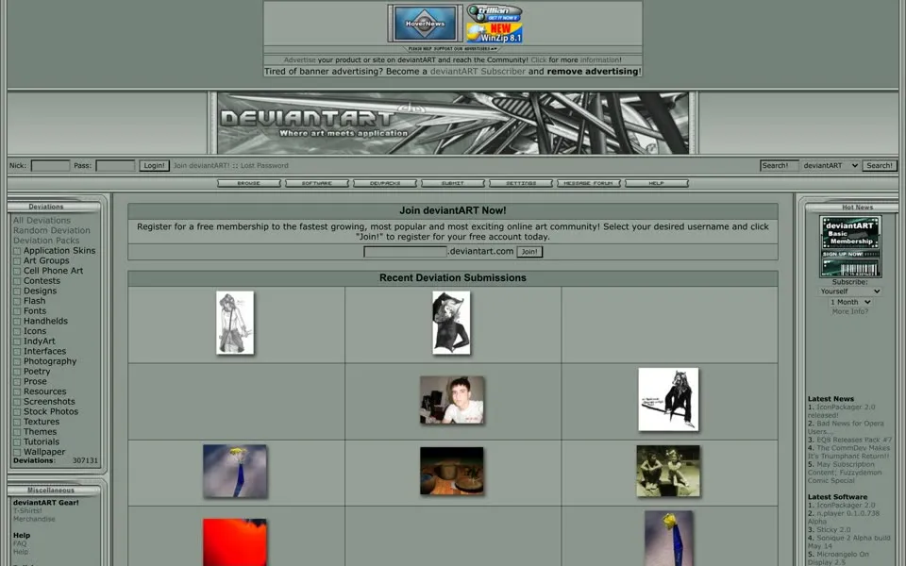This screenshot has width=906, height=566.
Task: Open the WinZip 8.1 banner ad
Action: [x=495, y=33]
